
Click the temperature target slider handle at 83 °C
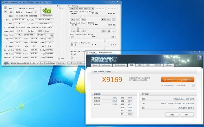point(104,48)
